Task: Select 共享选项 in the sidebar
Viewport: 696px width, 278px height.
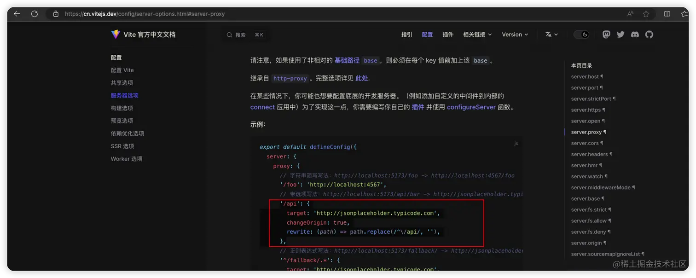Action: click(122, 83)
